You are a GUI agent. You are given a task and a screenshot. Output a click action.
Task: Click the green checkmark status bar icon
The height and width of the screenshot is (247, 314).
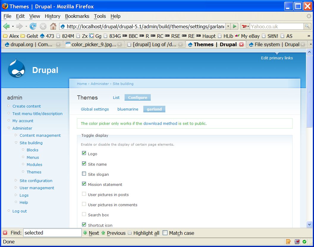click(x=304, y=242)
